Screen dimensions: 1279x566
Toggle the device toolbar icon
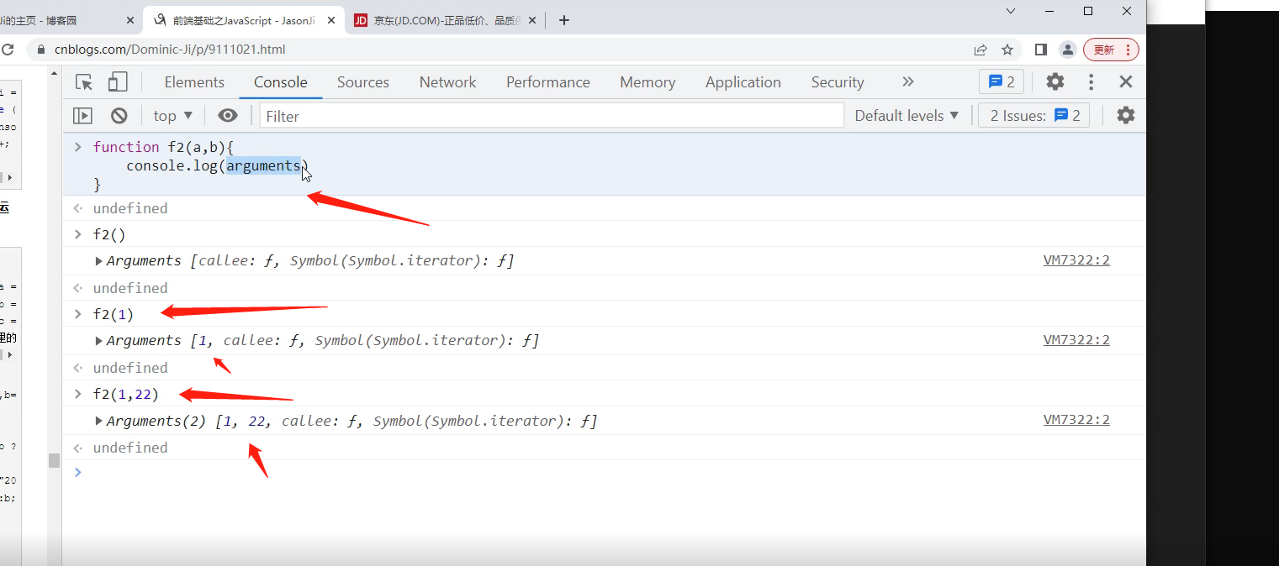pos(118,81)
